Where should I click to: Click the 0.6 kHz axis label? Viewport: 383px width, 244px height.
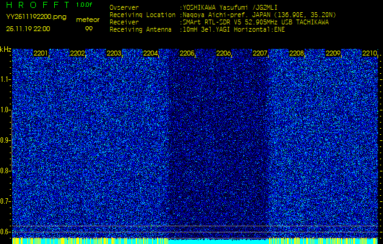(5, 232)
